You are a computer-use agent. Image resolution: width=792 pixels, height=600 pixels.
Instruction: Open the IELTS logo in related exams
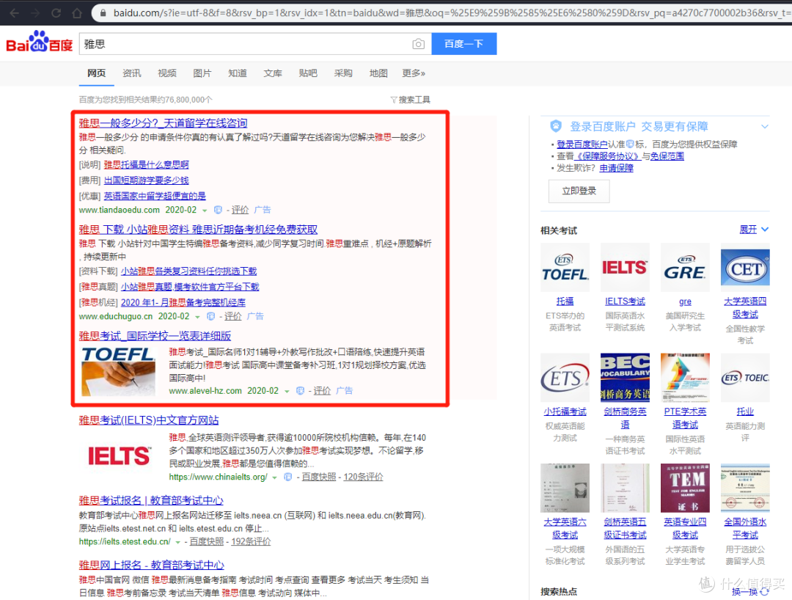[625, 267]
